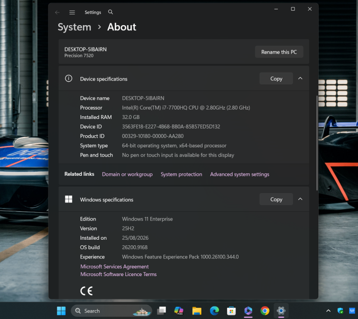Image resolution: width=358 pixels, height=319 pixels.
Task: Select the Pen and touch value text
Action: coord(178,155)
